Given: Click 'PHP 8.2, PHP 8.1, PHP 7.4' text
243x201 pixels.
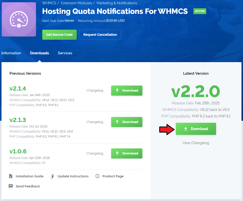Looking at the screenshot, I should tap(53, 137).
